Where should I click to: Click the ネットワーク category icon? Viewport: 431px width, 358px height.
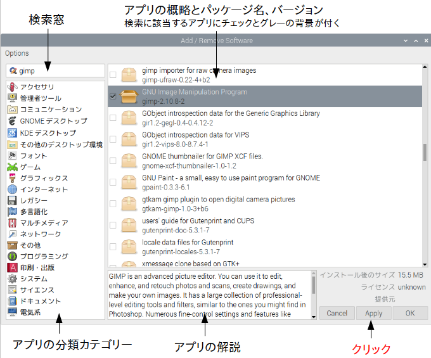(13, 234)
